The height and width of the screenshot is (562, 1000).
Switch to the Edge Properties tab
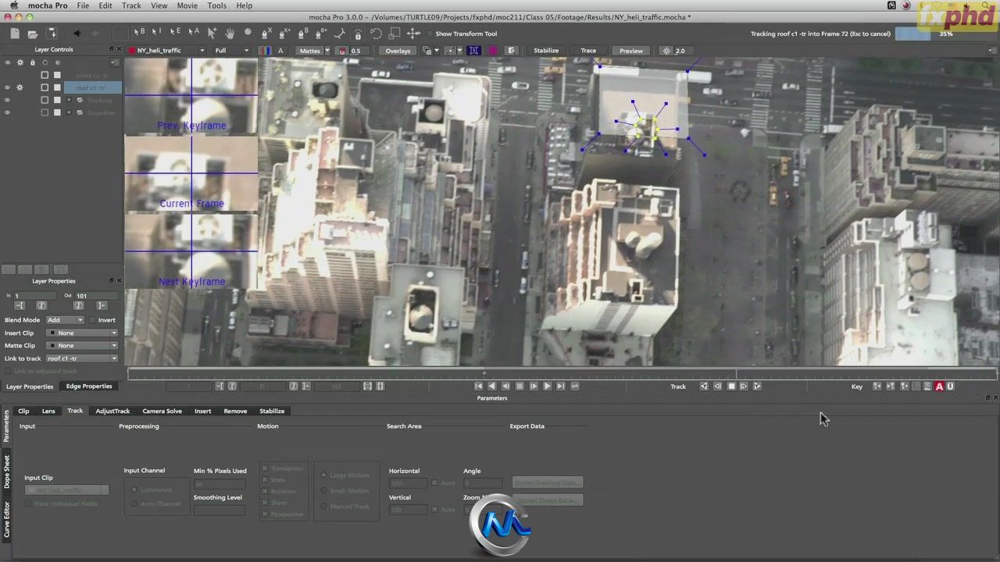89,386
